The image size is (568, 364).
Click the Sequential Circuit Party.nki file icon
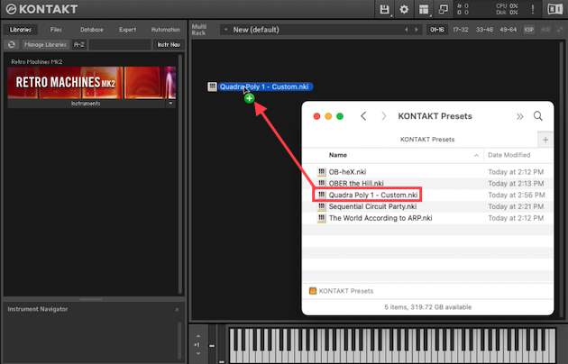click(x=321, y=206)
